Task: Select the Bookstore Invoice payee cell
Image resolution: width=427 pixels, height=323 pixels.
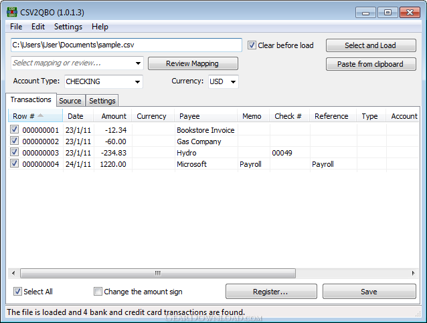Action: click(206, 130)
